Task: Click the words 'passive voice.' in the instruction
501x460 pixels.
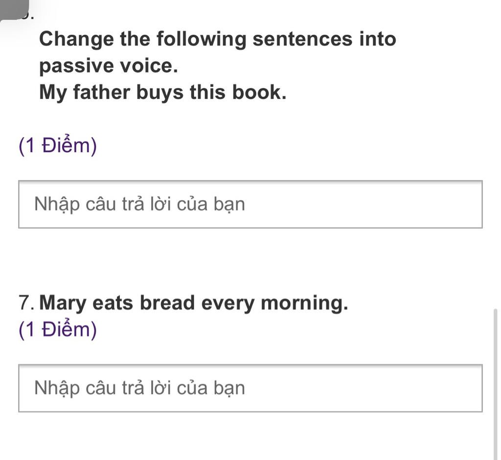Action: [108, 66]
